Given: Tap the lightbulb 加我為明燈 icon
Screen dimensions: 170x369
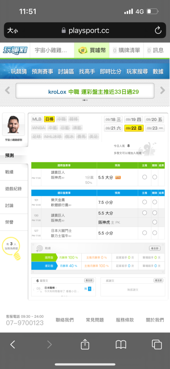Looking at the screenshot, I should (x=11, y=248).
